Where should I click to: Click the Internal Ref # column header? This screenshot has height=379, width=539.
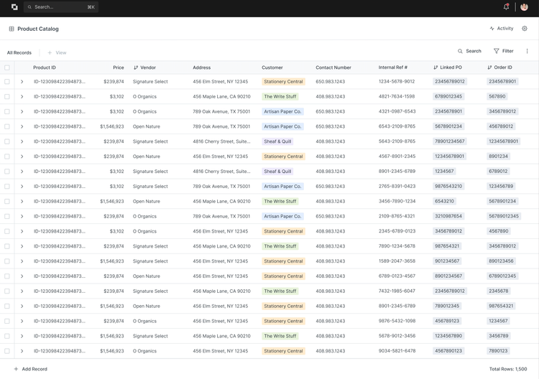click(393, 67)
